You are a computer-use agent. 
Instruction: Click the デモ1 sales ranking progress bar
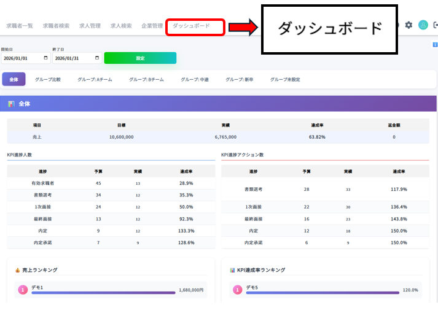click(103, 293)
